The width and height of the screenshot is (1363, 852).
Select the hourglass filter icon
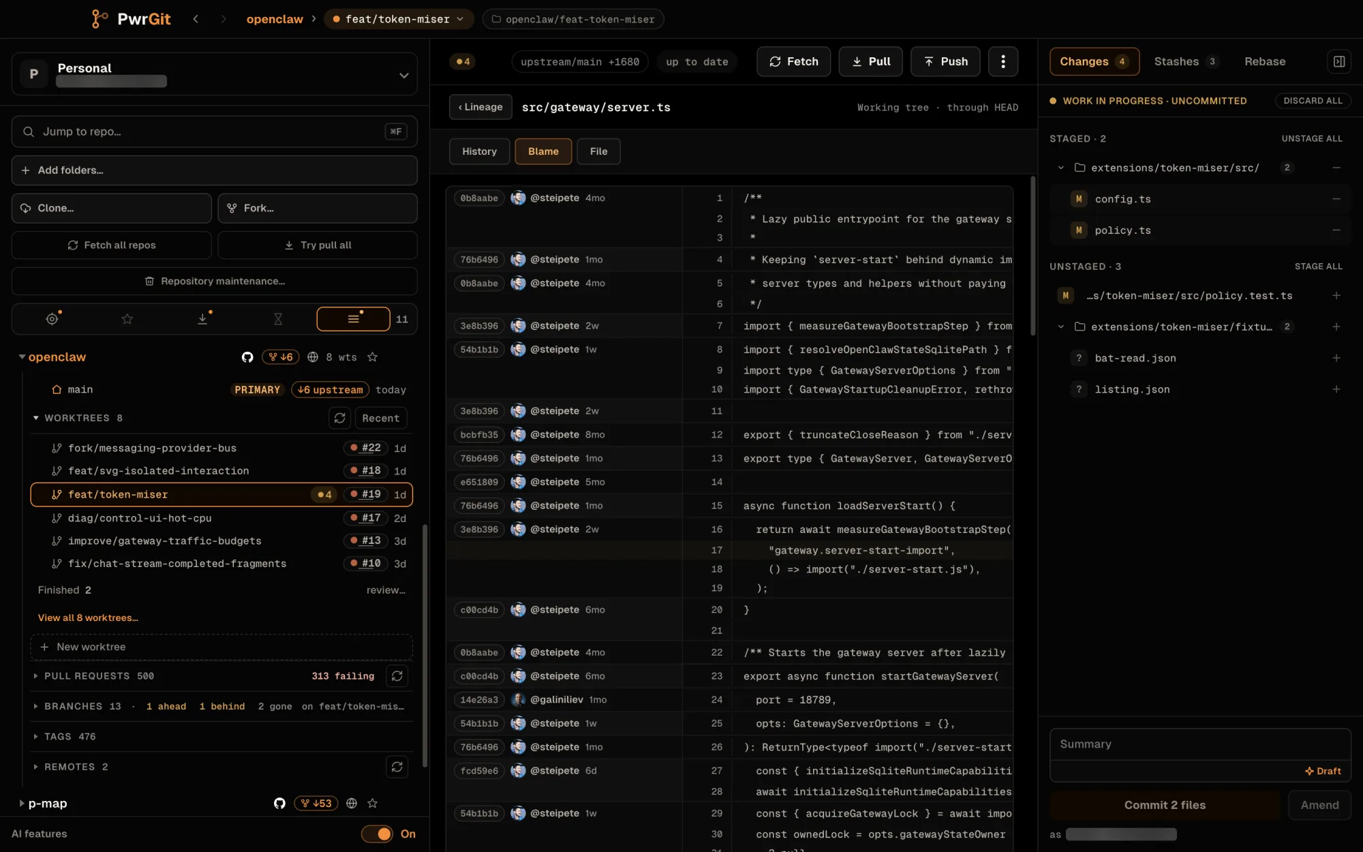(278, 318)
